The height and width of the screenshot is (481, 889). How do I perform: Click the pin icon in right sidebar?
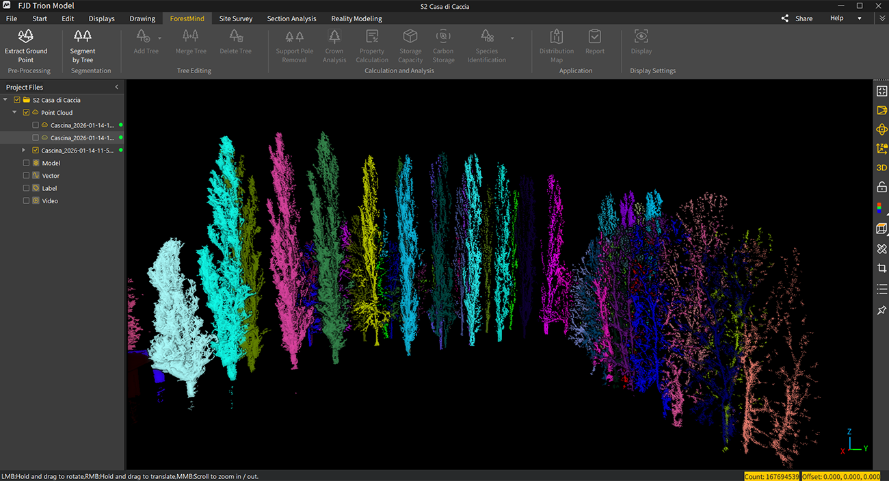click(881, 311)
